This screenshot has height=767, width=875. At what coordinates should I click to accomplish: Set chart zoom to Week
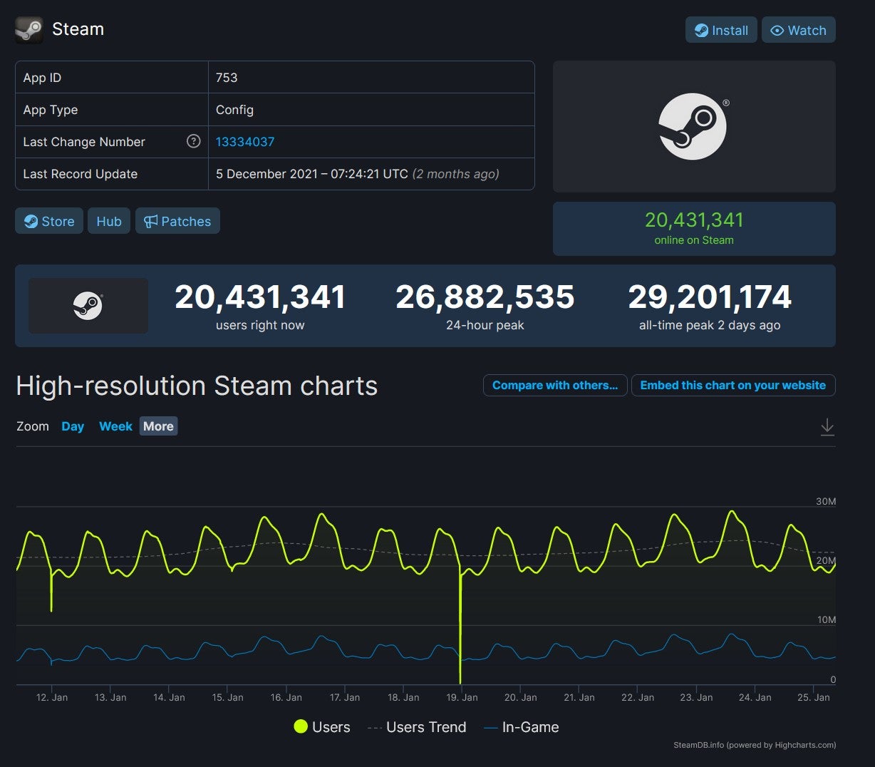pos(115,426)
